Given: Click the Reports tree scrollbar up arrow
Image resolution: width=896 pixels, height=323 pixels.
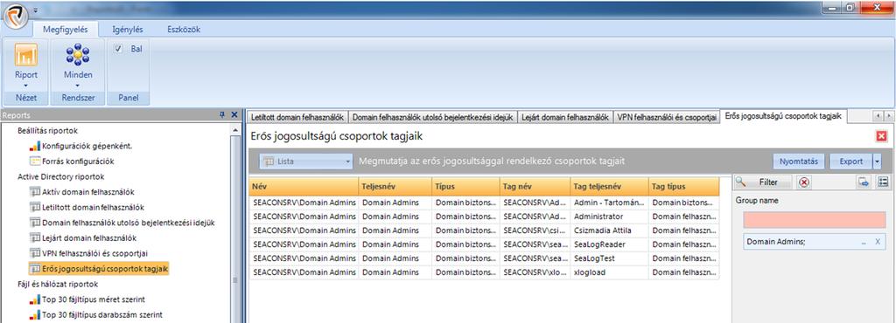Looking at the screenshot, I should click(x=234, y=130).
